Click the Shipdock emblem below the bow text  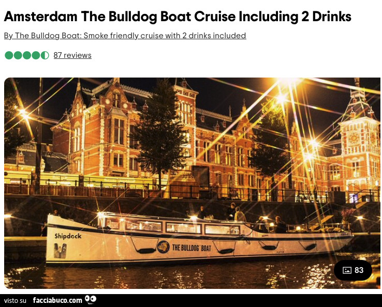point(60,251)
